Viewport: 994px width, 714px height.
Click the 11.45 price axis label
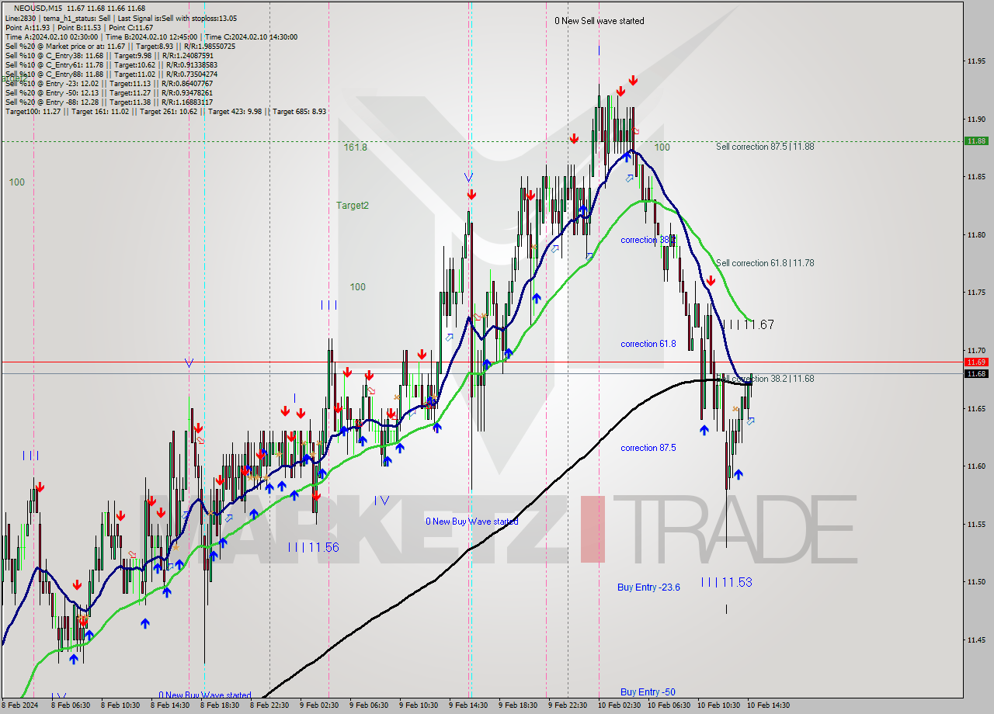pos(977,640)
